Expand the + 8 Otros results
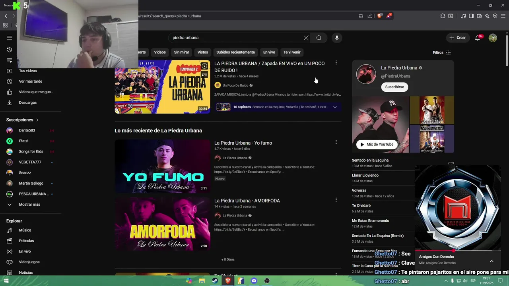Screen dimensions: 509x286 (228, 259)
